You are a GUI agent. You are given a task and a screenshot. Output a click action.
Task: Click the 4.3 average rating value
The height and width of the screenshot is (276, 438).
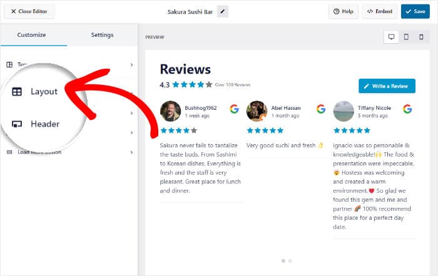coord(165,85)
